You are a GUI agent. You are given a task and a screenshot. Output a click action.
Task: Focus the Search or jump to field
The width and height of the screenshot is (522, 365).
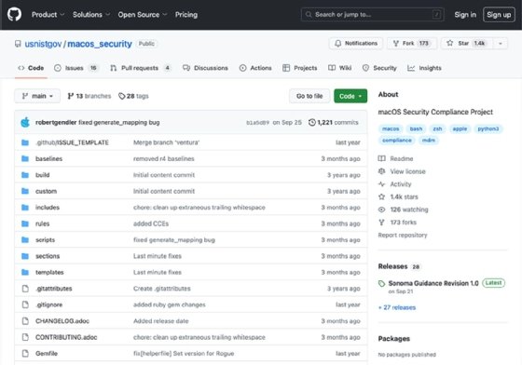pyautogui.click(x=372, y=15)
